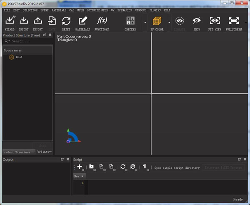Toggle the Checker texture display
Screen dimensions: 250x205
[x=130, y=21]
